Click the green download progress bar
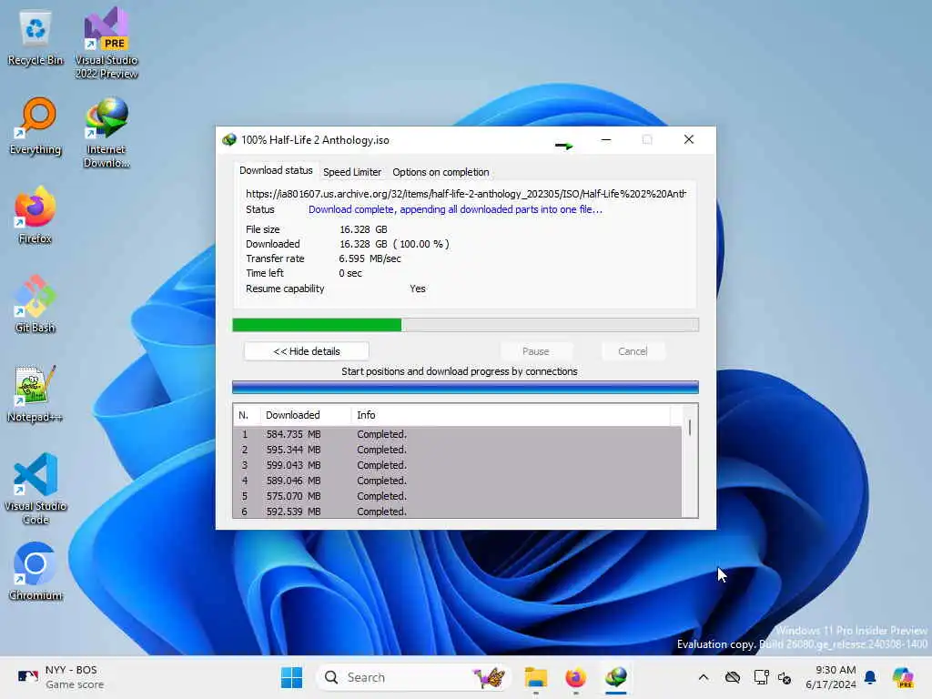Image resolution: width=932 pixels, height=699 pixels. pos(465,325)
